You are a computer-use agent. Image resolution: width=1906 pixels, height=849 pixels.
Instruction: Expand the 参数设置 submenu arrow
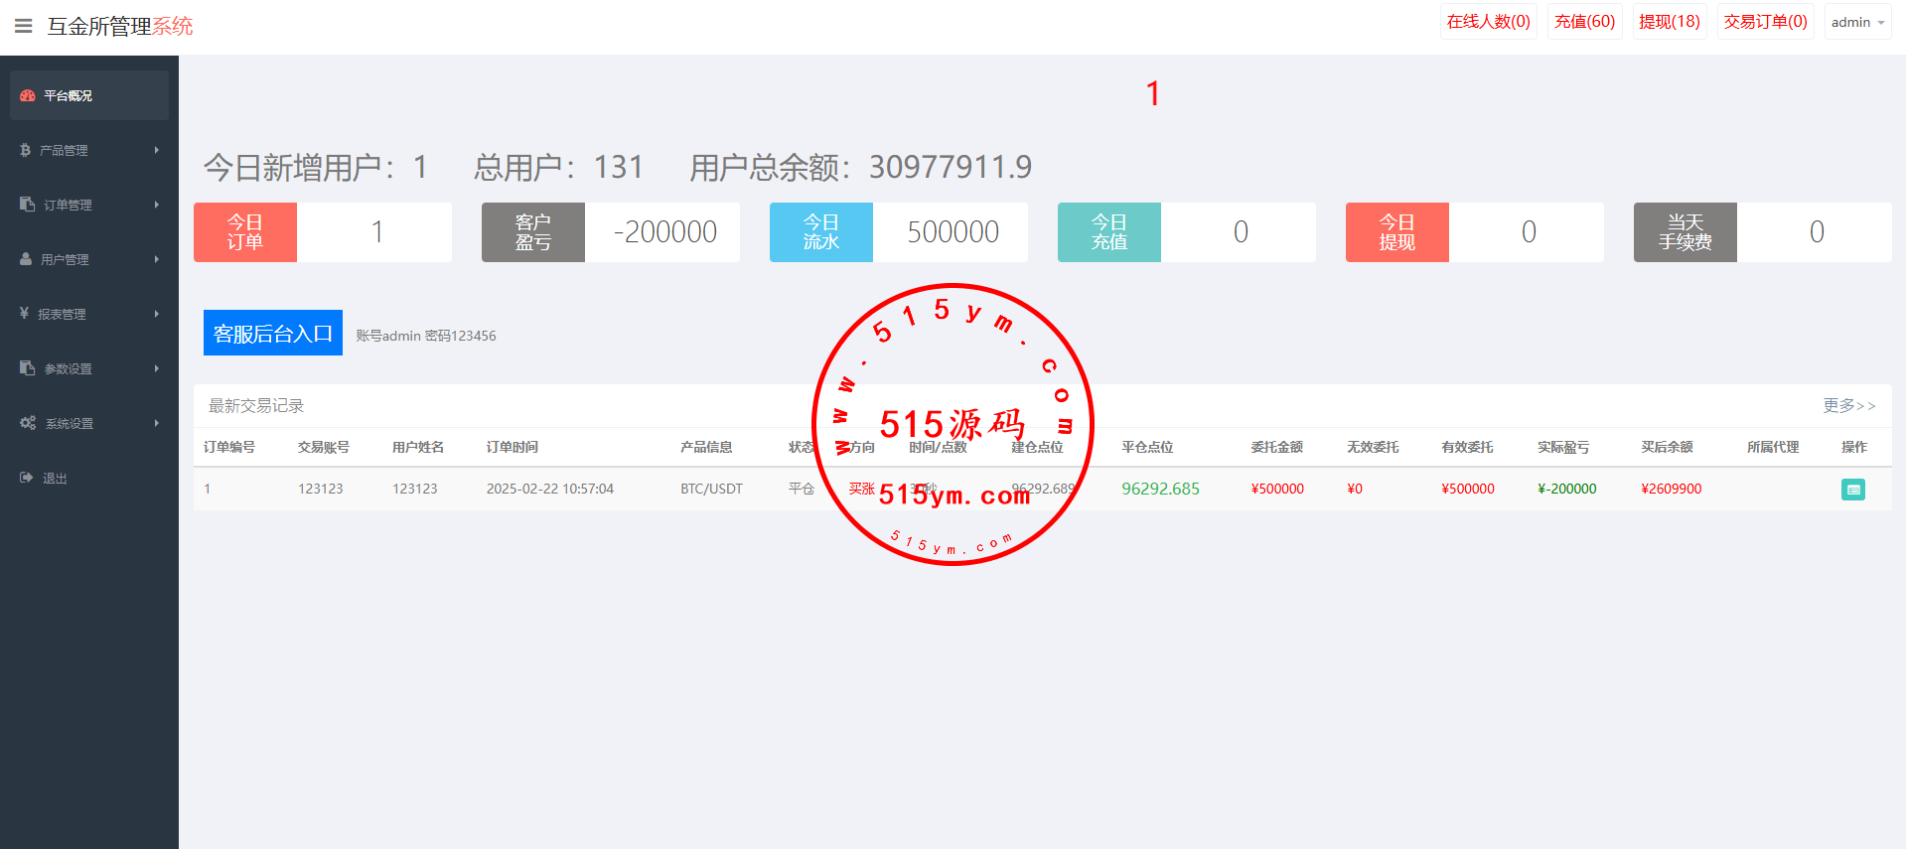pyautogui.click(x=156, y=368)
